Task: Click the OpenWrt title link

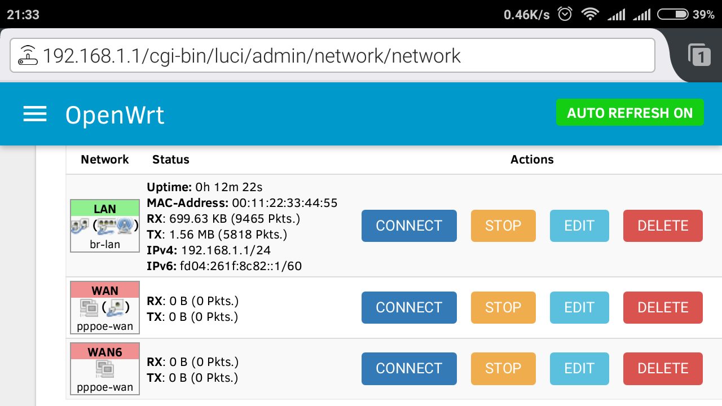Action: coord(115,115)
